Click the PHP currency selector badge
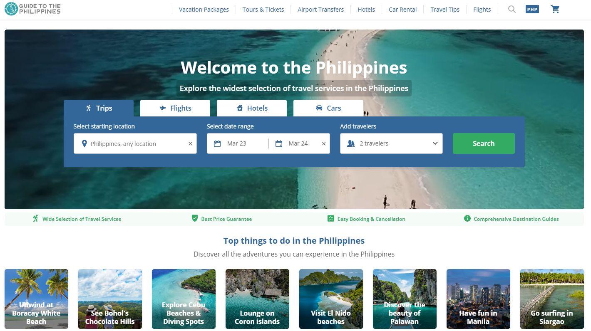 [532, 9]
